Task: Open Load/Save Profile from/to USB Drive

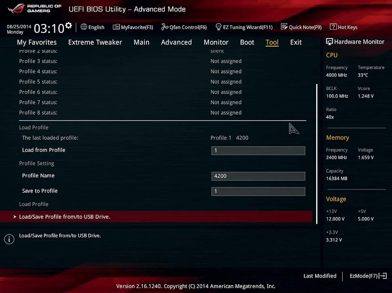Action: [x=156, y=216]
